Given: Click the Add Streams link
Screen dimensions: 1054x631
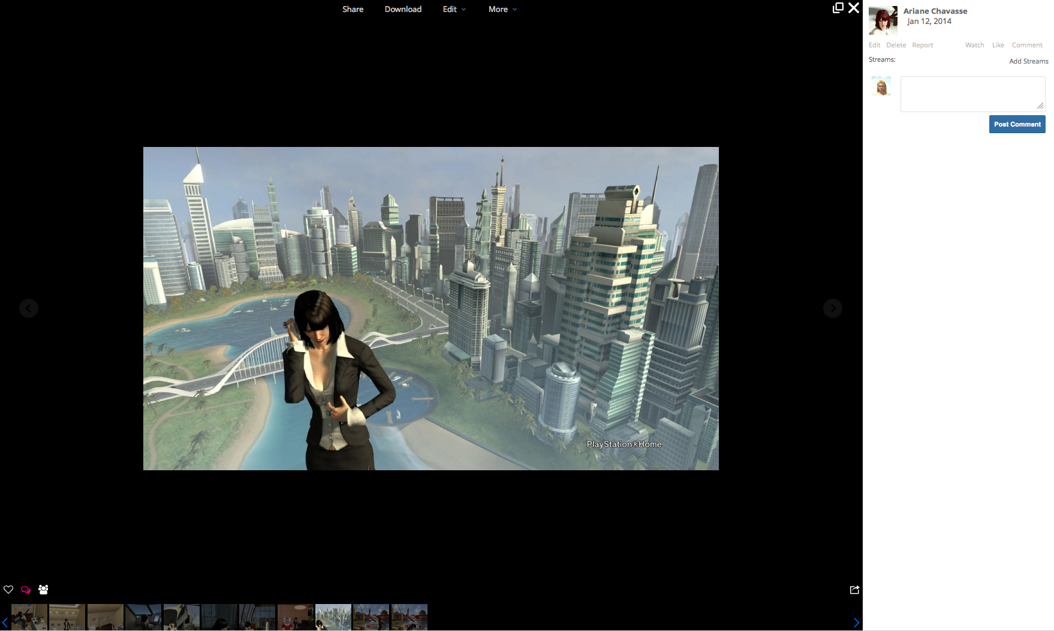Looking at the screenshot, I should tap(1029, 61).
